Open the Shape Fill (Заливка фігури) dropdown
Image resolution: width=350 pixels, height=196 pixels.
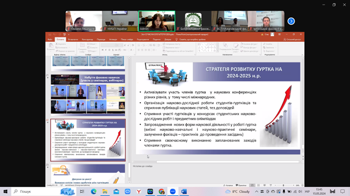249,44
